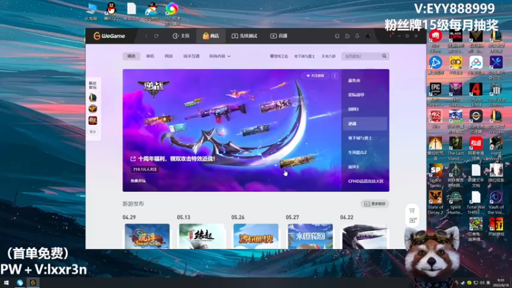Open the 360 browser desktop icon

coord(172,13)
